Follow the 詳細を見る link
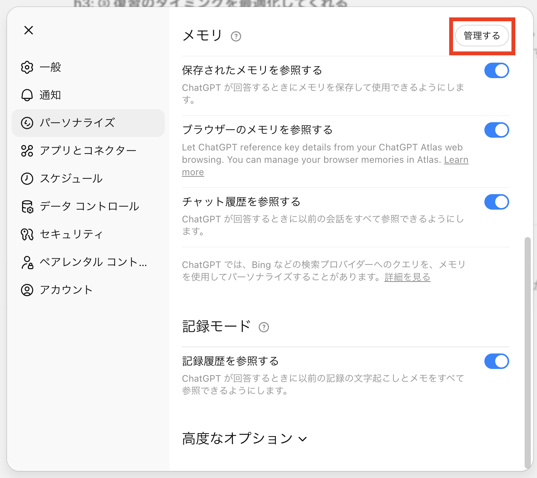Image resolution: width=537 pixels, height=478 pixels. [407, 277]
